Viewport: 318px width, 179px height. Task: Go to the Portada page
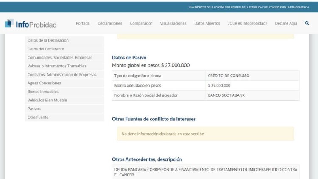pos(83,23)
